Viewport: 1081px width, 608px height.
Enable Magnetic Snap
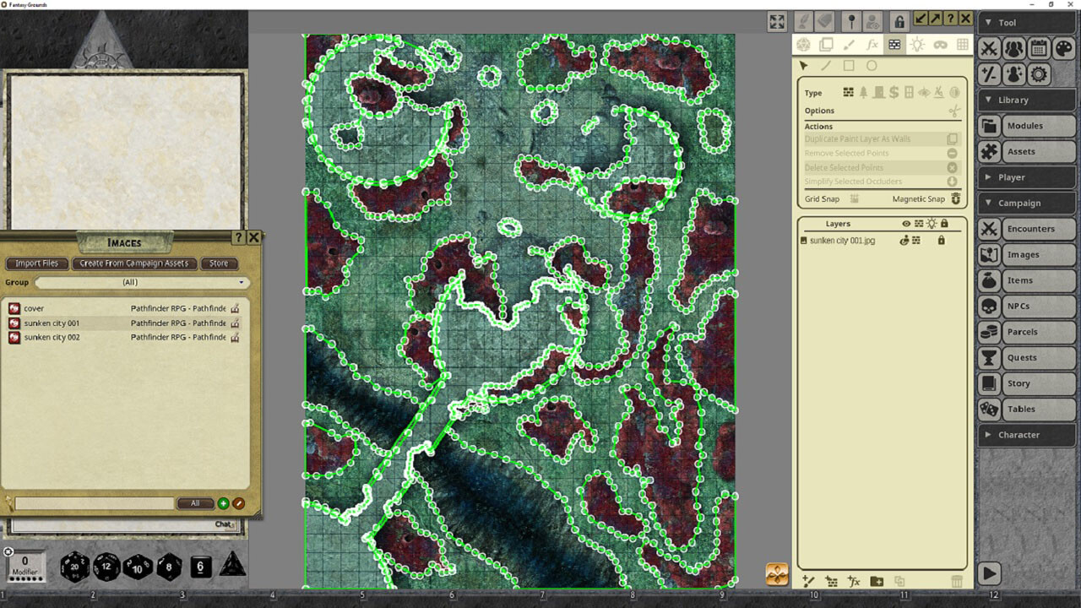955,198
